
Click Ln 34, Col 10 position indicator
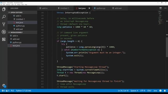[x=123, y=91]
